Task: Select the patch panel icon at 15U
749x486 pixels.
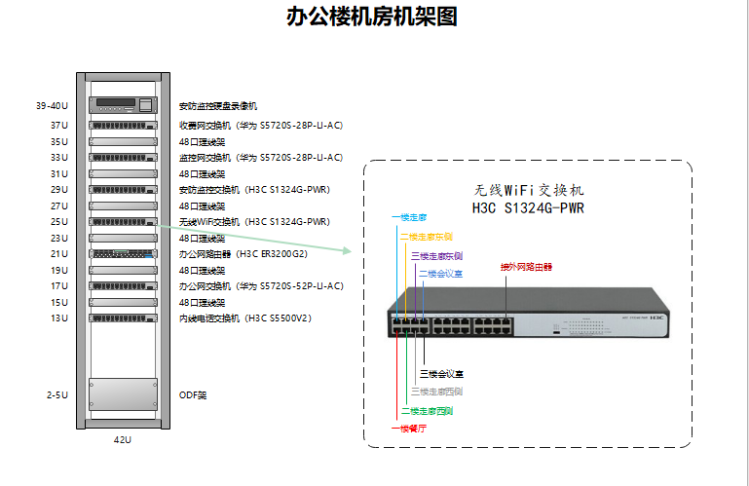Action: (x=124, y=303)
